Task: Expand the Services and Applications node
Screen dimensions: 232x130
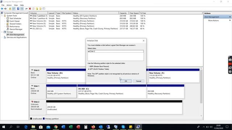Action: 2,38
